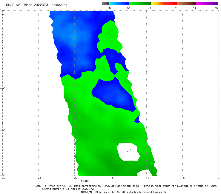
Task: Select the red segment of the color bar
Action: click(x=171, y=4)
